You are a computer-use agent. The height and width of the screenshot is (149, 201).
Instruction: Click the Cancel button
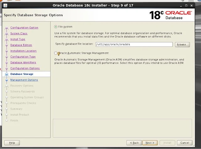click(x=185, y=143)
